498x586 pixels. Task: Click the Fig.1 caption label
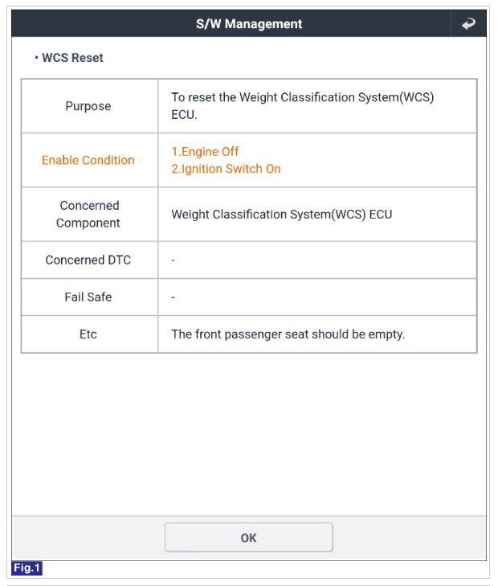[27, 568]
